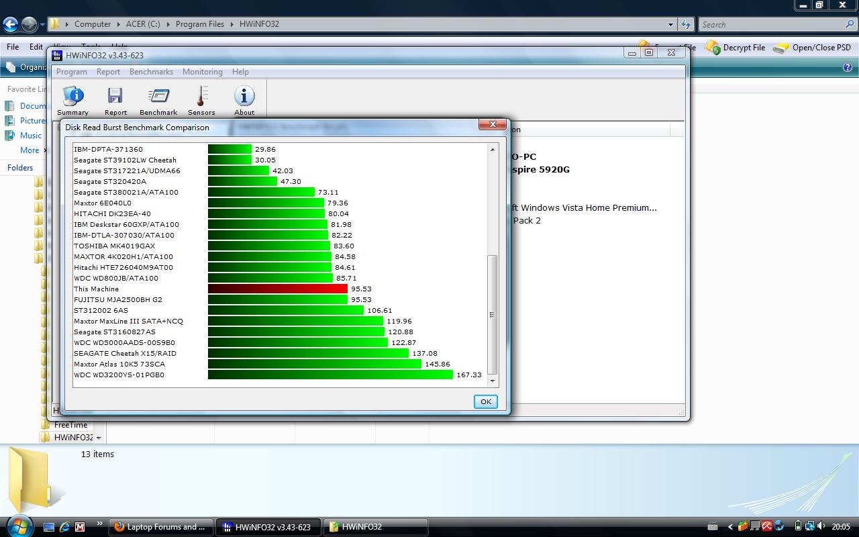Select Maxtor 6E040L0 entry

[x=103, y=203]
